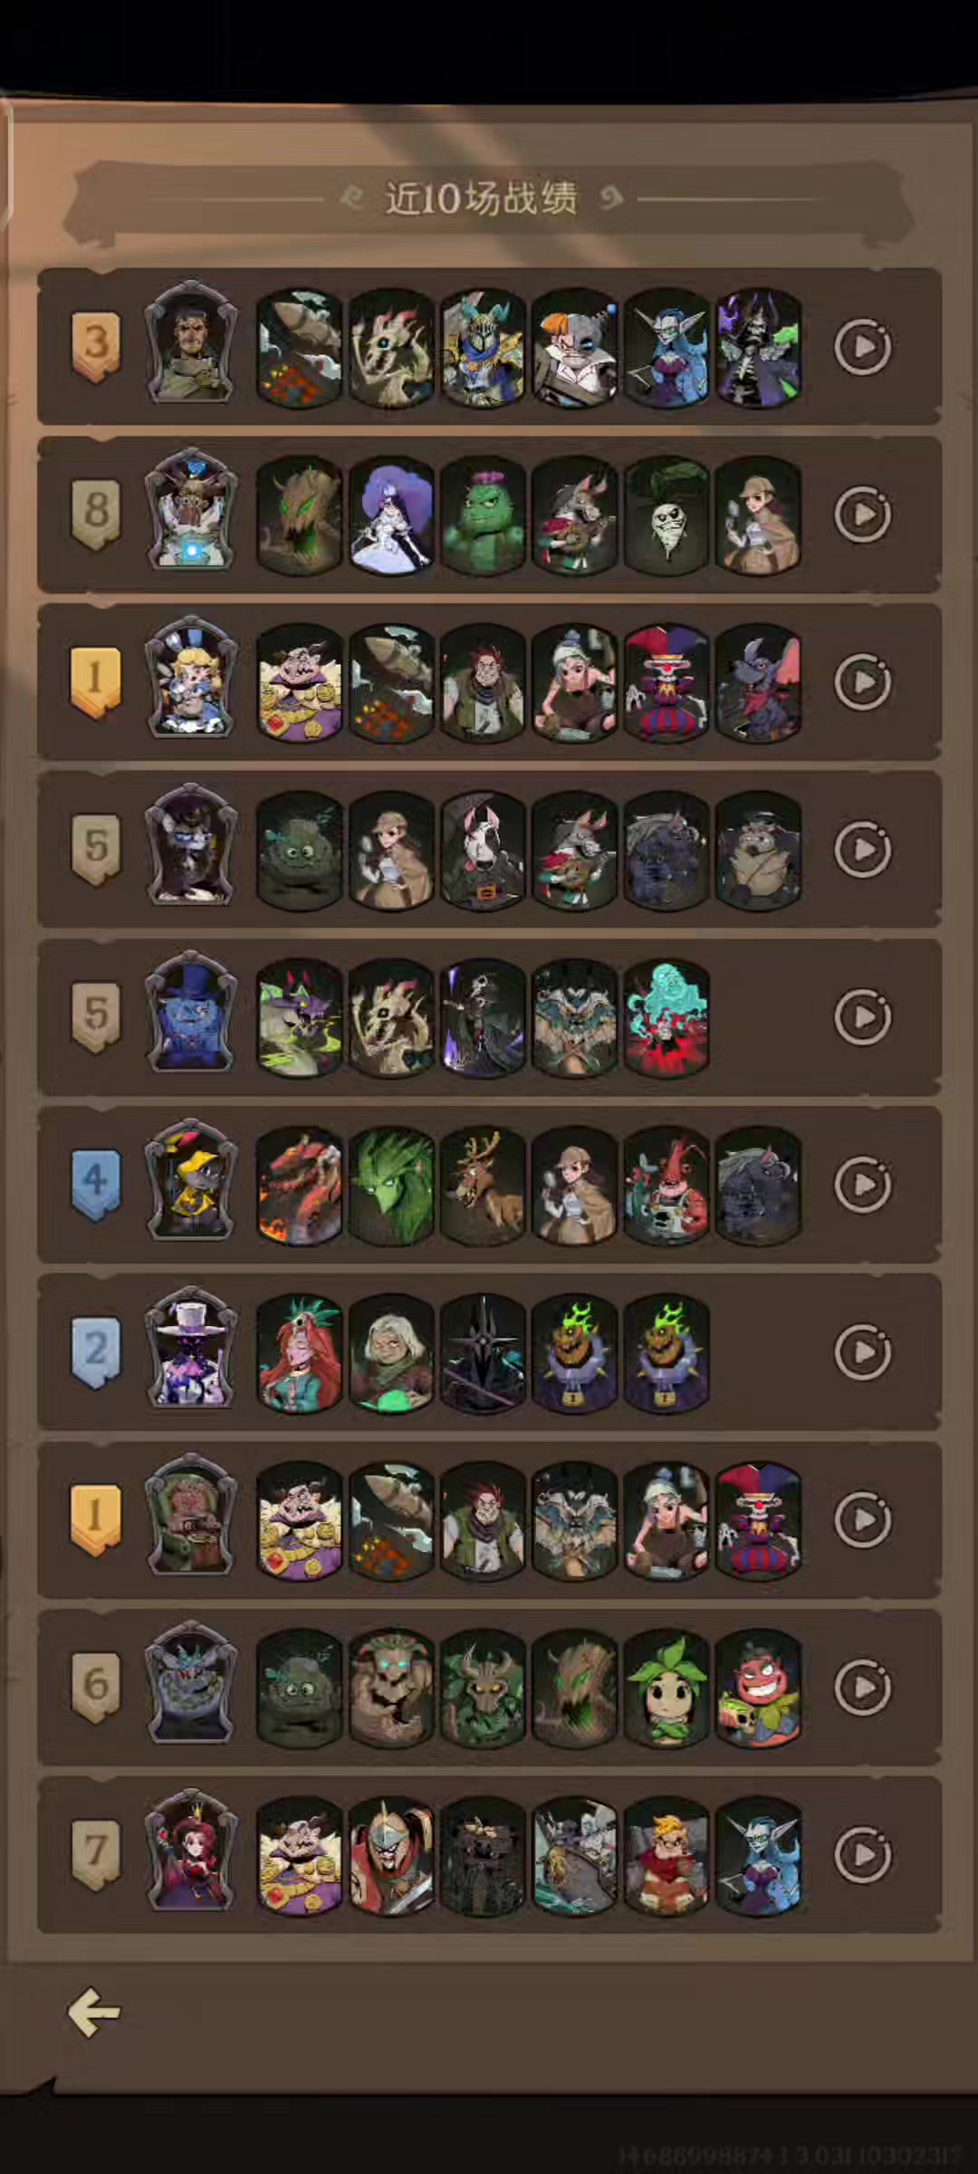Viewport: 978px width, 2174px height.
Task: Click the leaf-haired girl minion in the rank 6 row
Action: click(667, 1687)
